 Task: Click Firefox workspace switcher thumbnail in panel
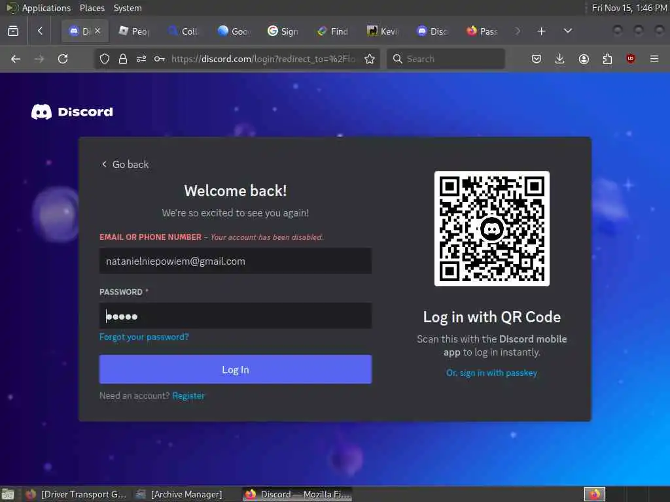pyautogui.click(x=595, y=494)
